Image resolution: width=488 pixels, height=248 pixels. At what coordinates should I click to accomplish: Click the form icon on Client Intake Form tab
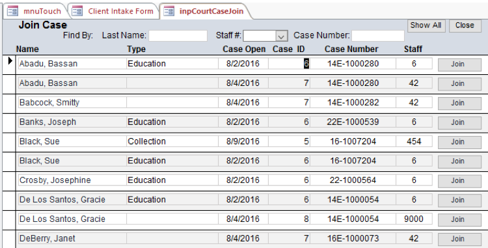pyautogui.click(x=77, y=11)
